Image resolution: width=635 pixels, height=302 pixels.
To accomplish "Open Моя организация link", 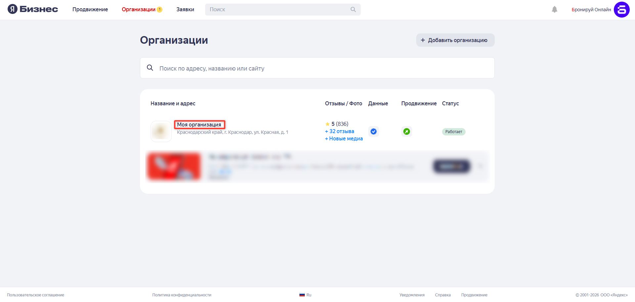I will pos(199,125).
